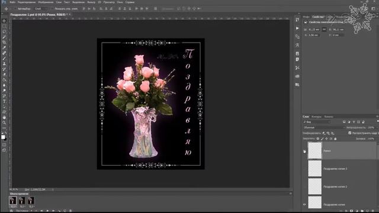
Task: Open the blend mode dropdown Обычные
Action: point(324,128)
